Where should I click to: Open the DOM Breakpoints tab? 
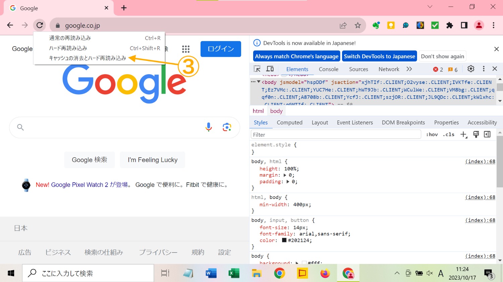403,122
